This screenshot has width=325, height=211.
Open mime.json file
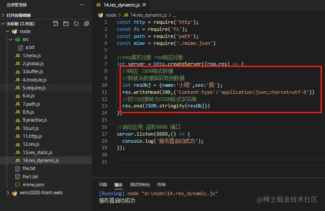(x=34, y=185)
